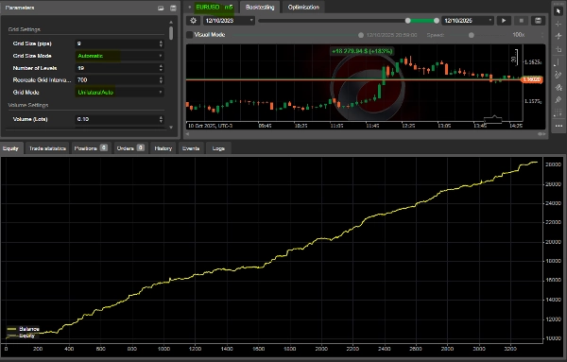567x362 pixels.
Task: Click the 100x speed value label
Action: (x=518, y=35)
